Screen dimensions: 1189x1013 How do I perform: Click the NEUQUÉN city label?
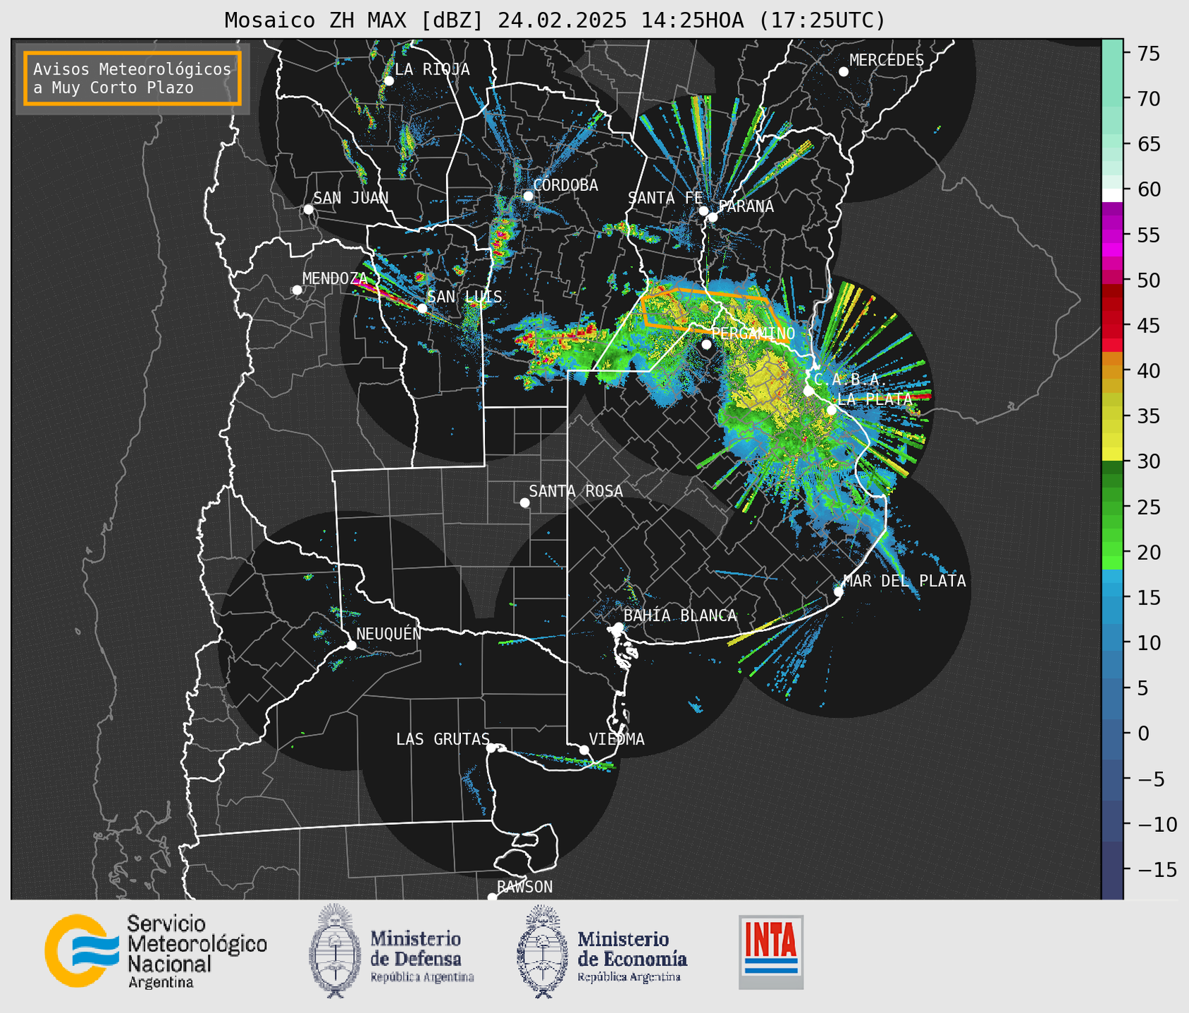click(389, 633)
